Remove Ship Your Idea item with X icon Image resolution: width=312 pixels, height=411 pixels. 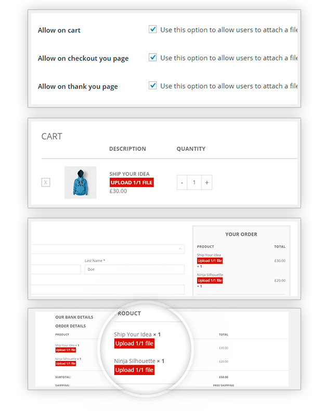(46, 182)
